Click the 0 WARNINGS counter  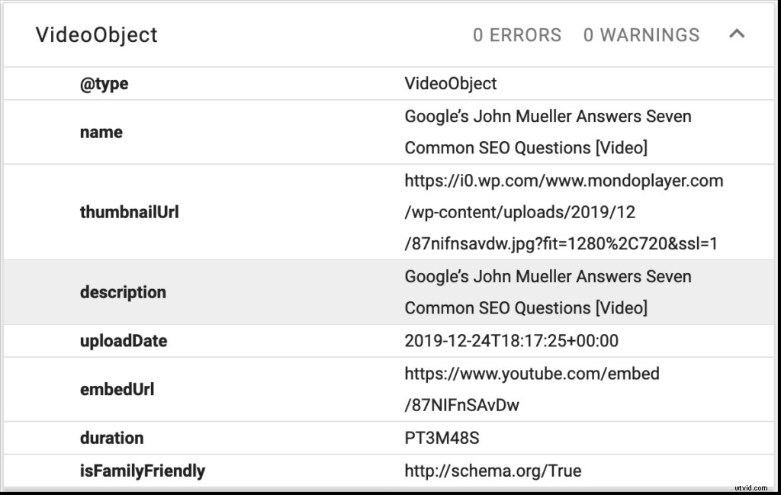click(x=641, y=34)
